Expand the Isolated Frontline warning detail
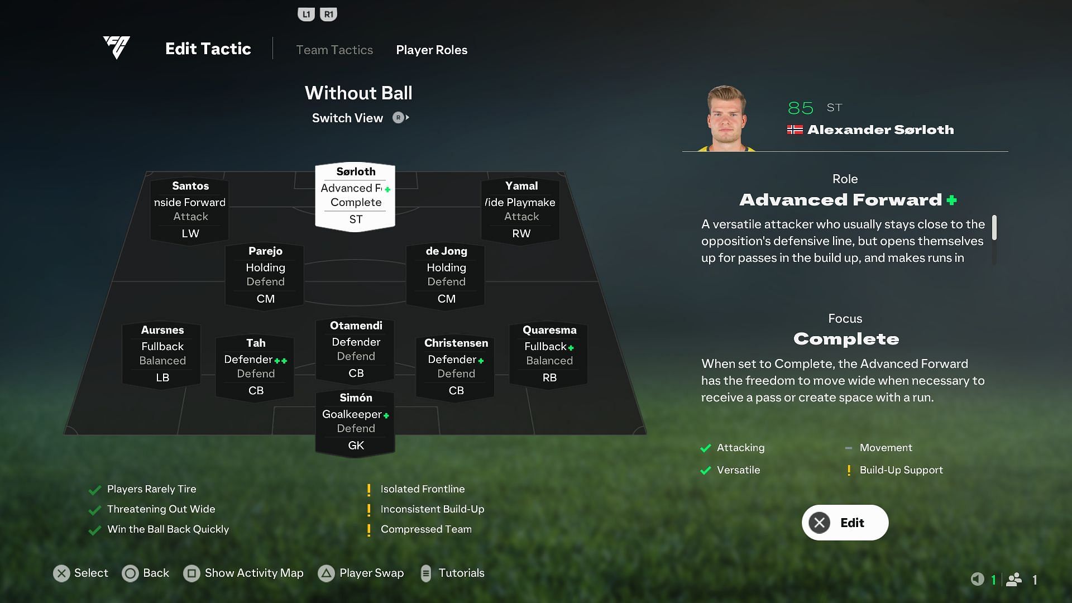1072x603 pixels. pos(423,489)
